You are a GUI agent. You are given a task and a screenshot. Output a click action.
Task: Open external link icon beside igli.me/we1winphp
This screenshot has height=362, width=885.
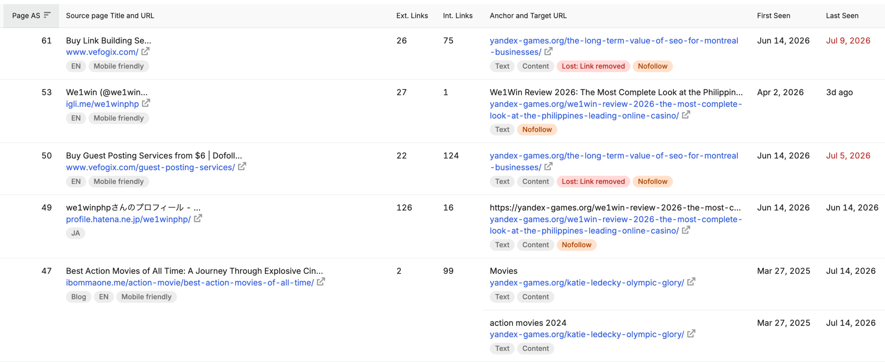click(x=146, y=103)
